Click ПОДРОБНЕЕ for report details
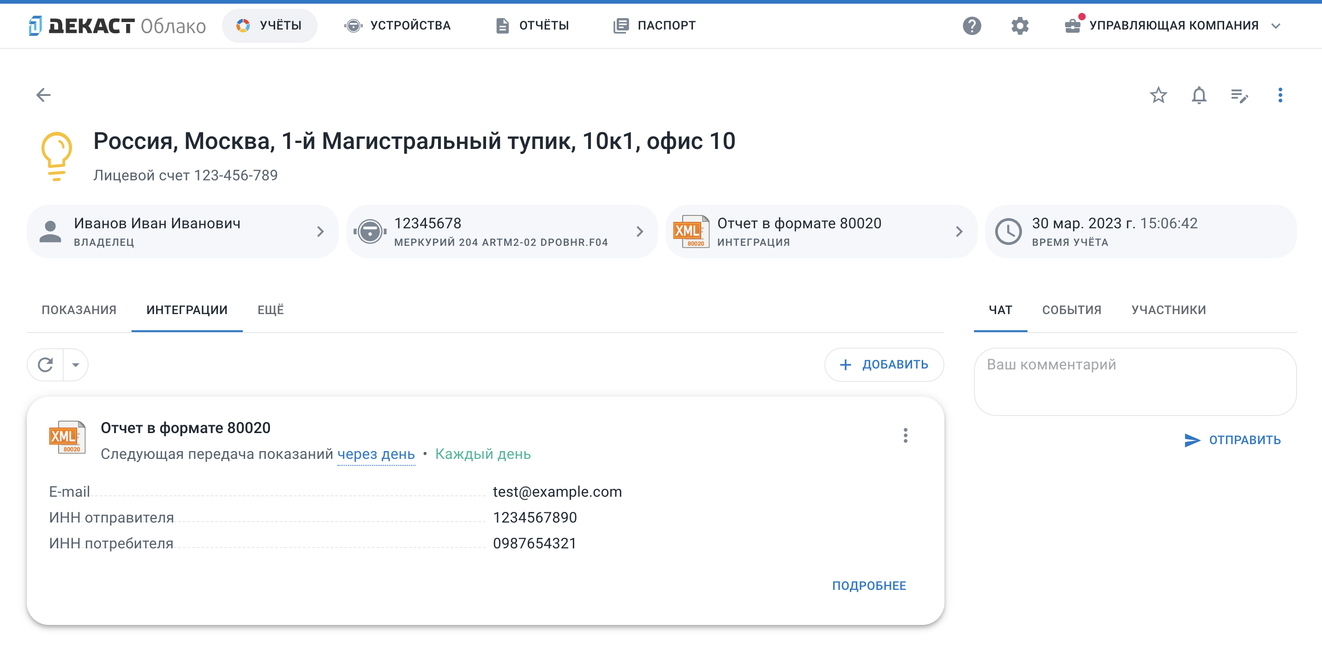This screenshot has height=654, width=1322. (869, 585)
